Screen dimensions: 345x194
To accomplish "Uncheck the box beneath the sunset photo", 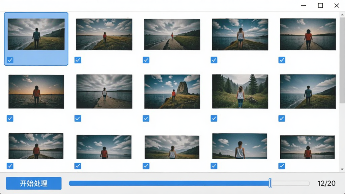I will click(10, 119).
